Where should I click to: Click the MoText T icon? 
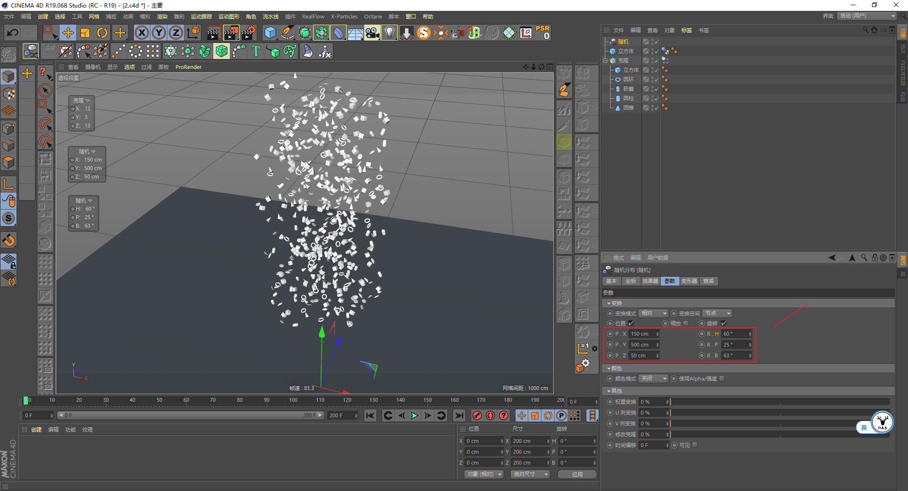point(256,51)
